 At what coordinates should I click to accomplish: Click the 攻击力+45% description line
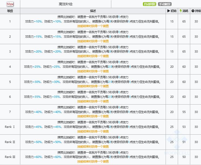click(93, 127)
